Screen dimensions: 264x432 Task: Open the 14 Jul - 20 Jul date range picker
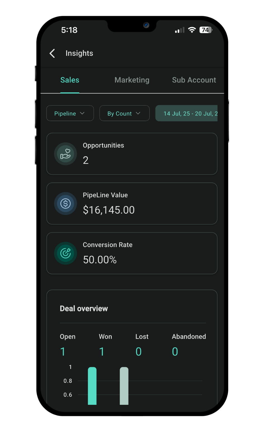pos(186,113)
